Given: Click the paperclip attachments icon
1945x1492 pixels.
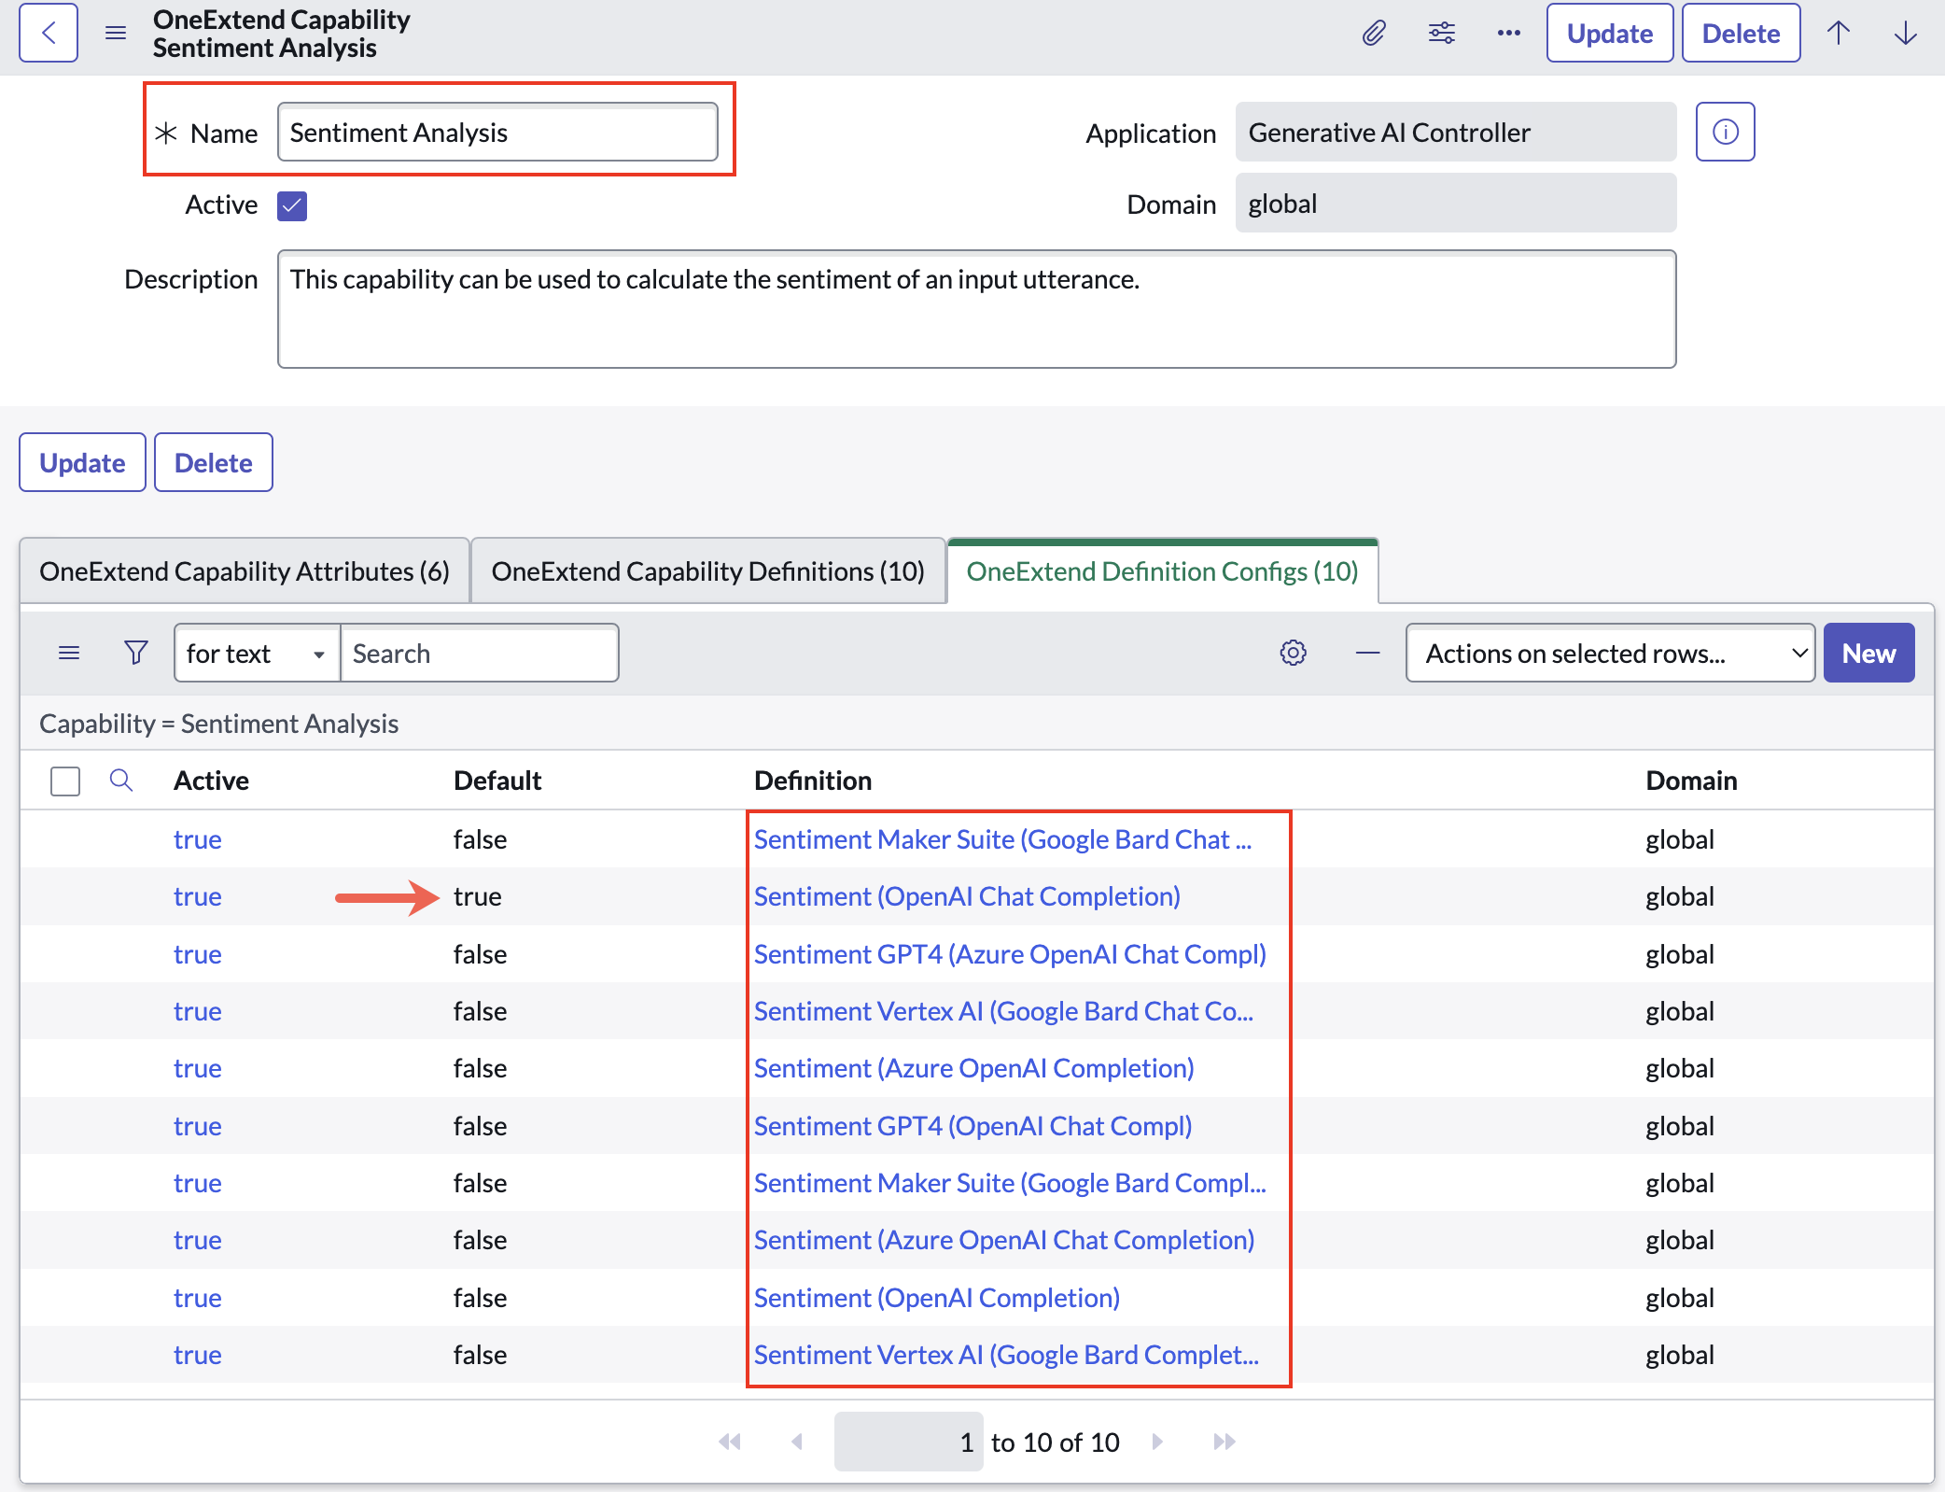Looking at the screenshot, I should tap(1374, 34).
